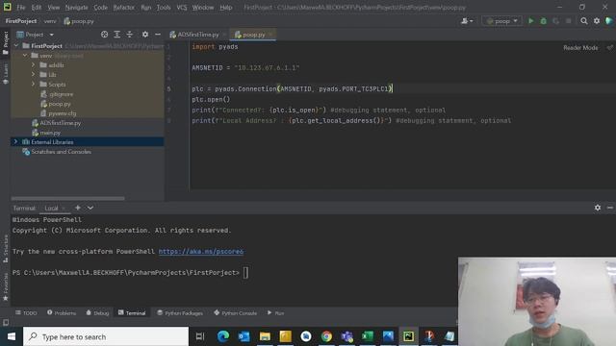Open the VCS menu
616x346 pixels.
(182, 8)
